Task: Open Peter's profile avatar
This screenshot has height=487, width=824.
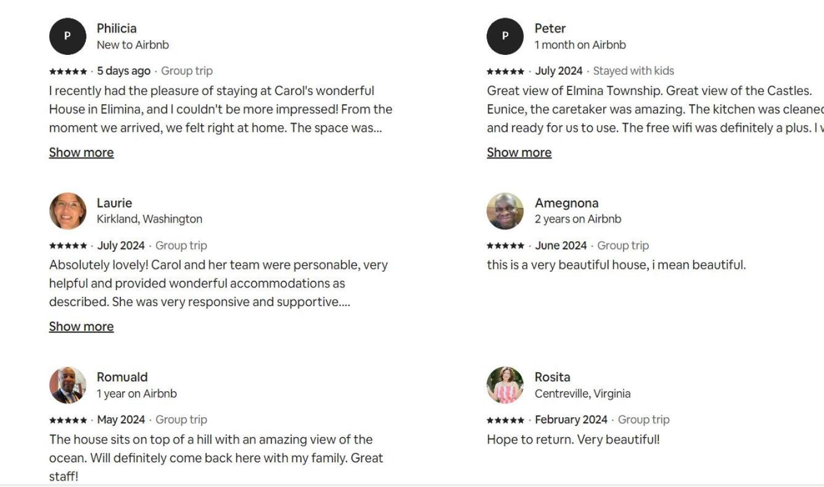Action: click(x=505, y=36)
